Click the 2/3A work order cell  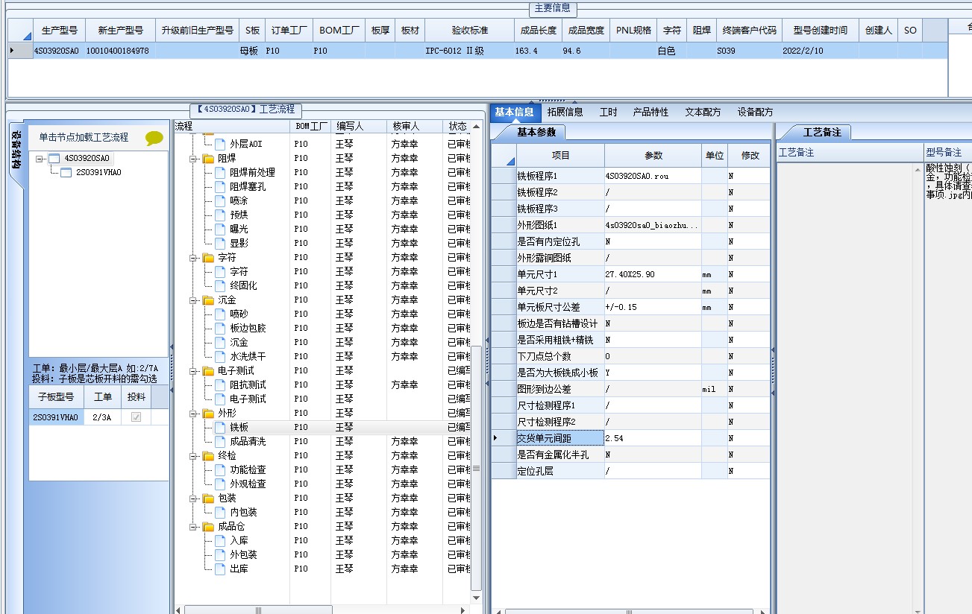(102, 417)
